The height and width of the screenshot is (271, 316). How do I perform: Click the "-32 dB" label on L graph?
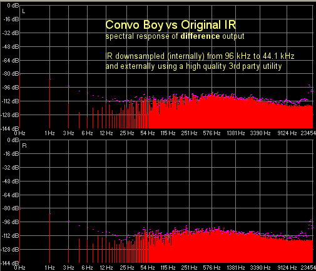(11, 33)
